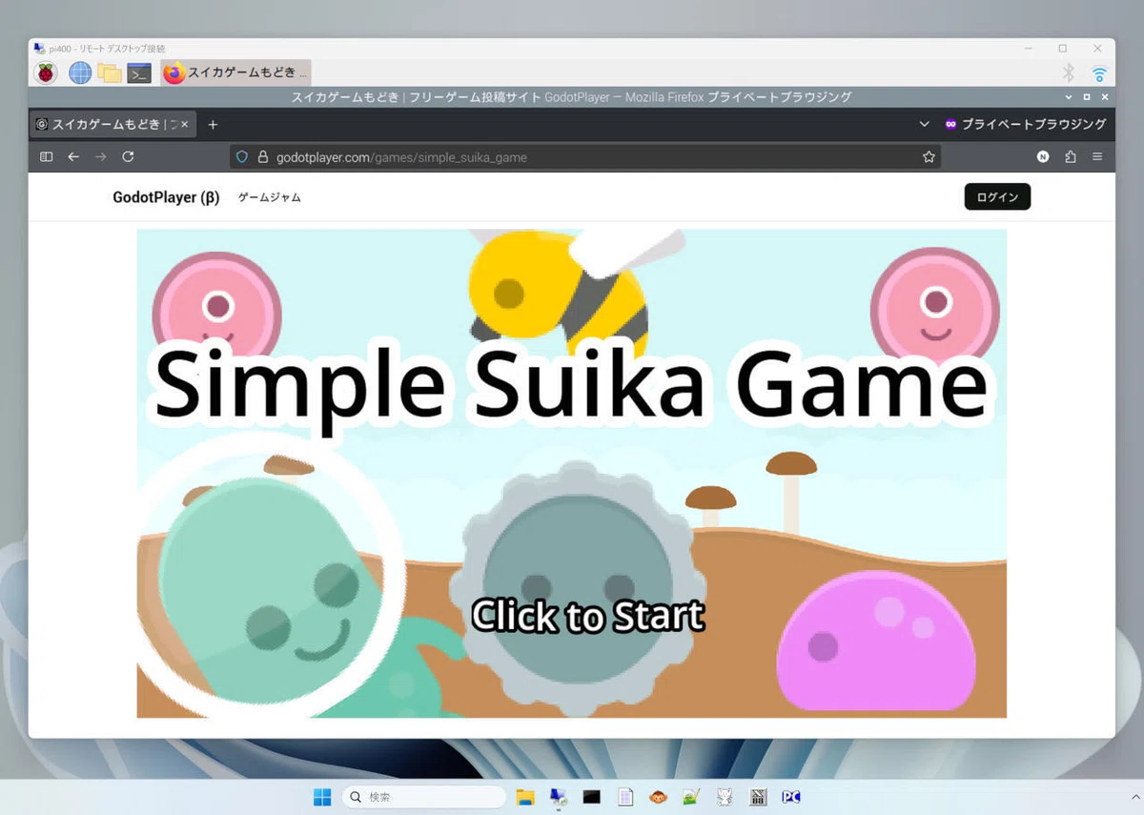Click the N extension icon in toolbar
Image resolution: width=1144 pixels, height=815 pixels.
1043,157
